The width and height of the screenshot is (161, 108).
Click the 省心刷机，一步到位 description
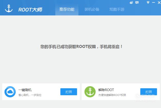[x=30, y=95]
